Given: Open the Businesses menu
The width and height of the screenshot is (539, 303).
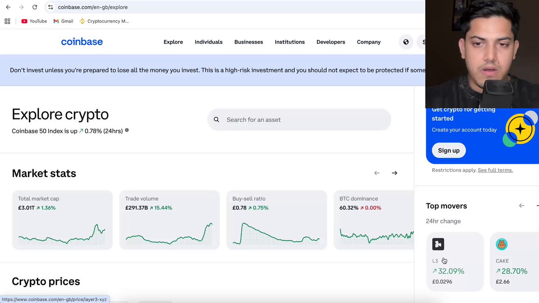Looking at the screenshot, I should (x=248, y=42).
